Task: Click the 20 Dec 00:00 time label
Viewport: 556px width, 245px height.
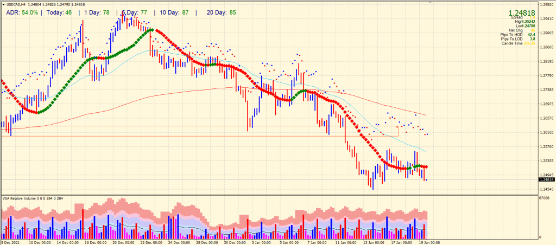Action: (x=124, y=242)
